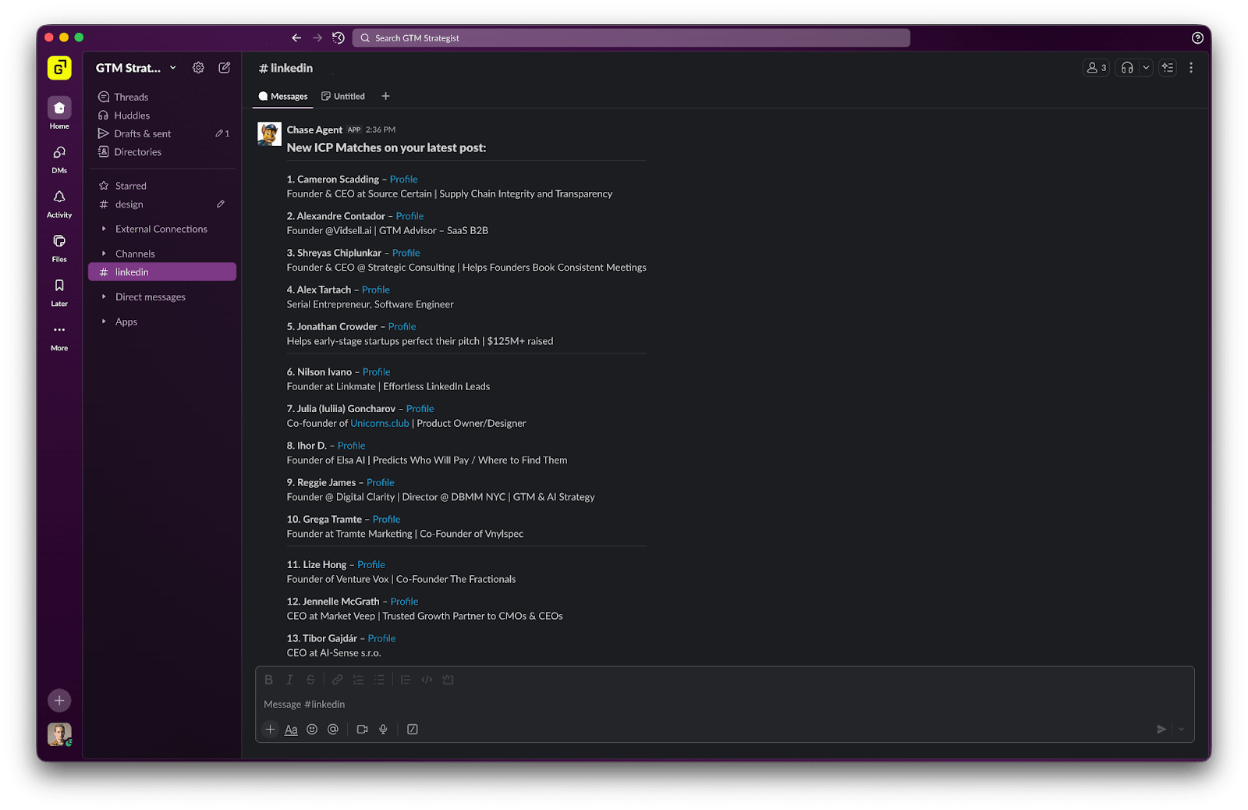
Task: Go back in history
Action: [296, 37]
